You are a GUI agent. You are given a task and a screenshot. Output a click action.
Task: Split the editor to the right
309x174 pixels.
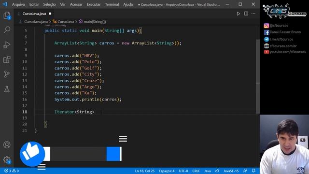246,14
